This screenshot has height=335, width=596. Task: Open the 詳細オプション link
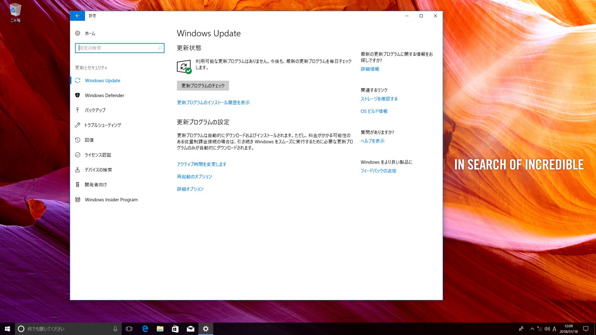[190, 189]
